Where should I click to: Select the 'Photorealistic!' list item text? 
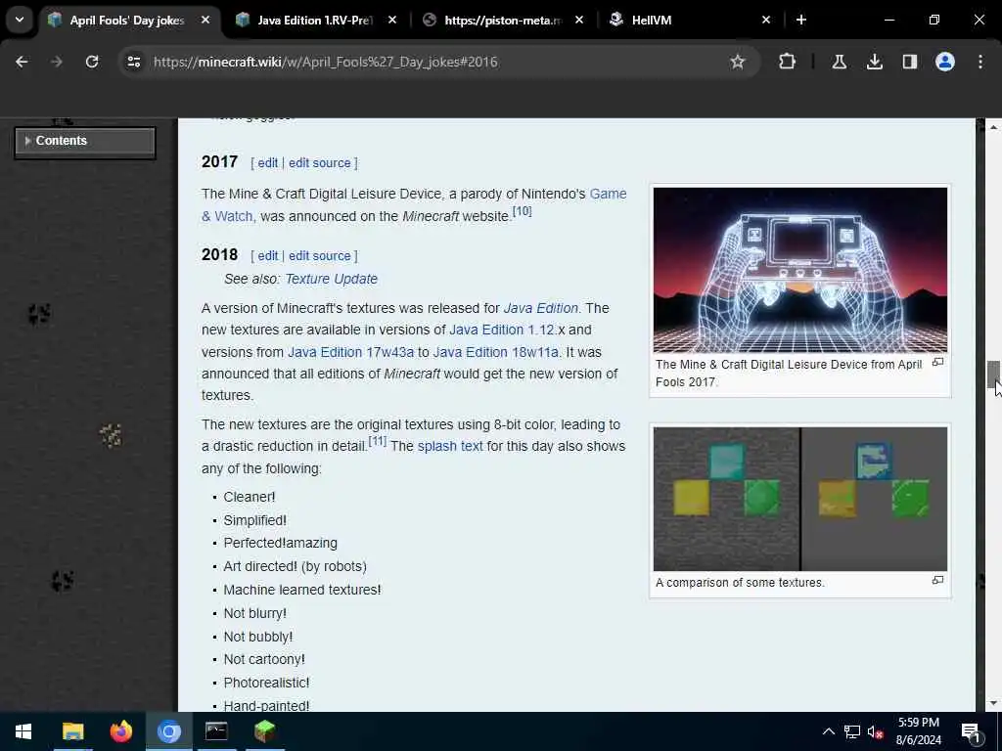pyautogui.click(x=266, y=683)
